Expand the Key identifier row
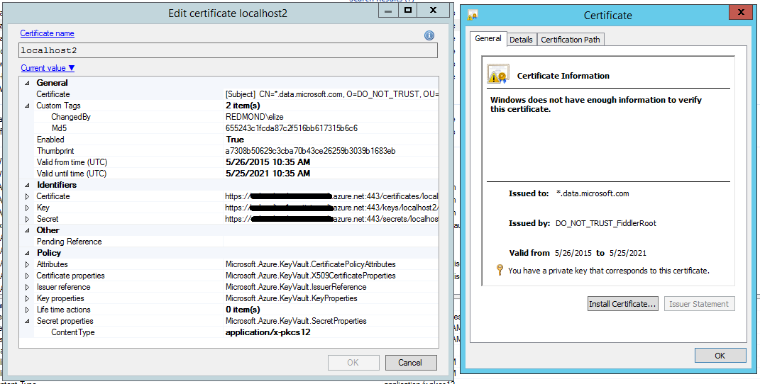Image resolution: width=760 pixels, height=384 pixels. 27,208
